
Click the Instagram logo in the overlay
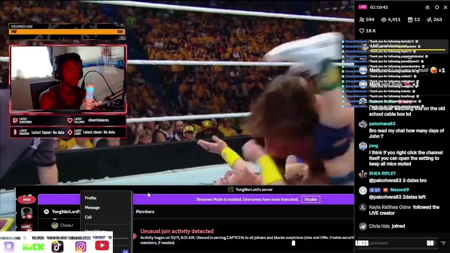81,246
